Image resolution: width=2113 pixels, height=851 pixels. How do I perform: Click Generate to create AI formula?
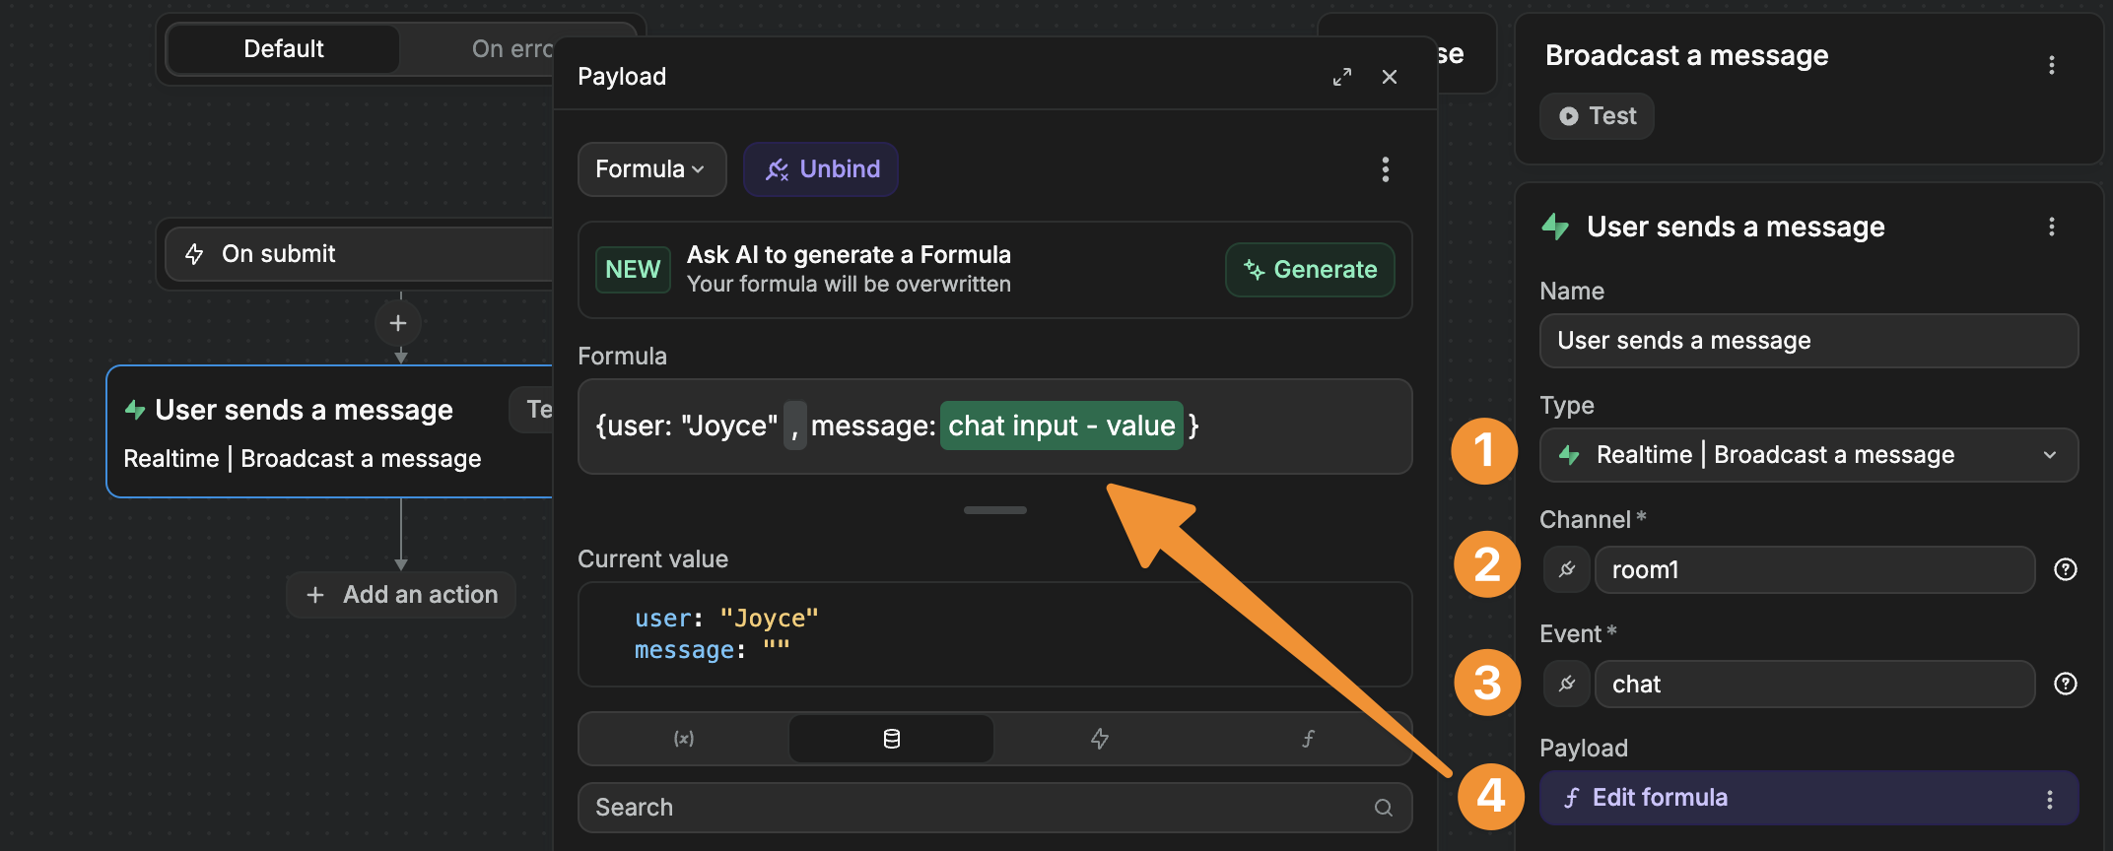[x=1310, y=270]
